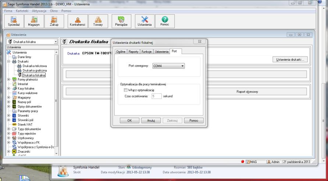Open the Aktywacja menu

click(x=39, y=11)
